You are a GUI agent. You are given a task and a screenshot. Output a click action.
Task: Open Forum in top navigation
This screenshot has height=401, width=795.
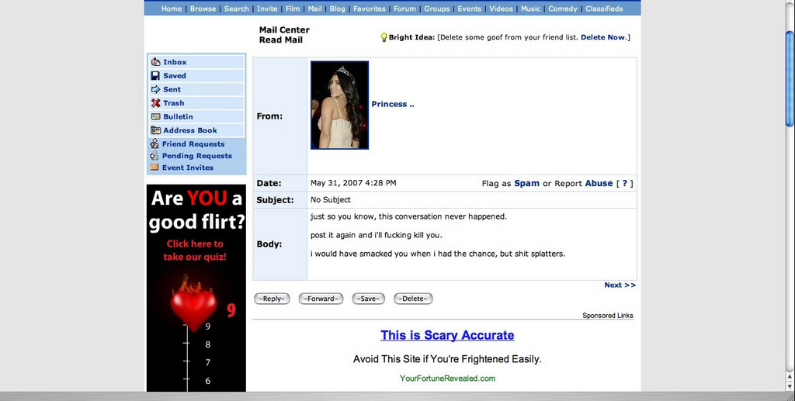(x=404, y=9)
